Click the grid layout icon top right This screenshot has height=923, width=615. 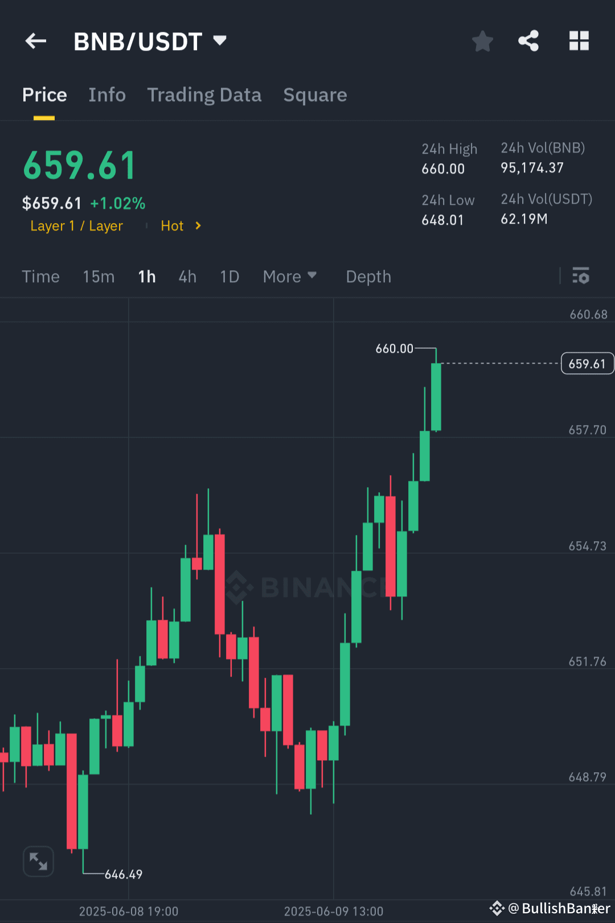pos(579,40)
